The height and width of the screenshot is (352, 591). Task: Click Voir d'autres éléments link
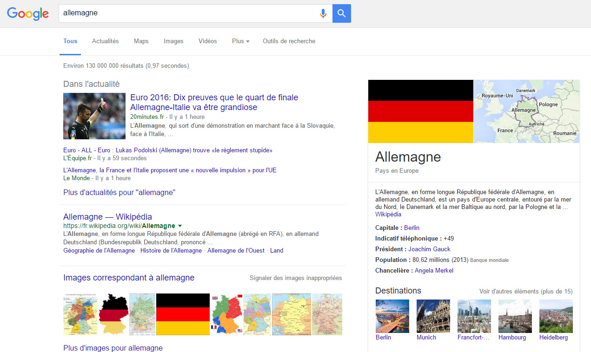(526, 292)
